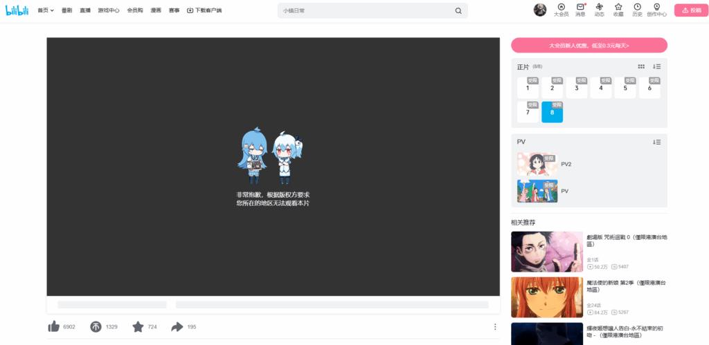Click the PV2 title text
Image resolution: width=709 pixels, height=345 pixels.
pyautogui.click(x=566, y=165)
